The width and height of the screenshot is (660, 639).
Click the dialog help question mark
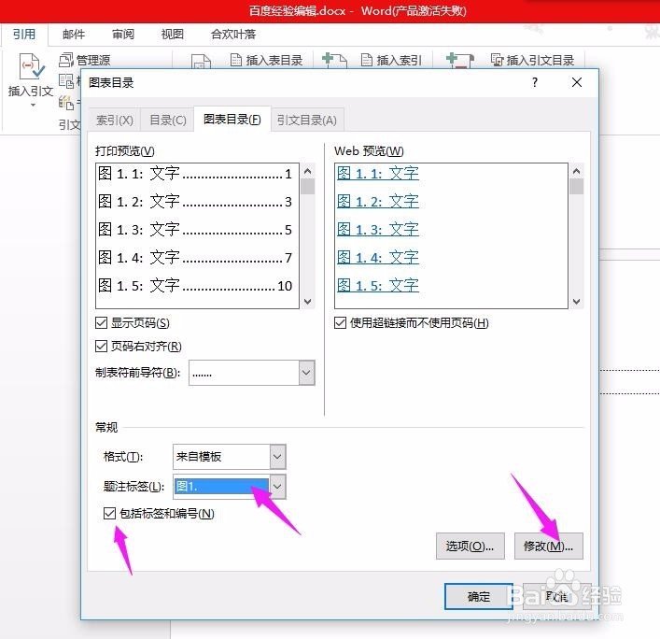(535, 82)
